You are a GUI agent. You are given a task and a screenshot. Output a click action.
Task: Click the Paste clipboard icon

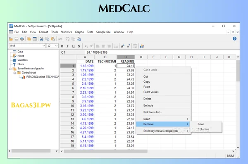click(x=53, y=39)
